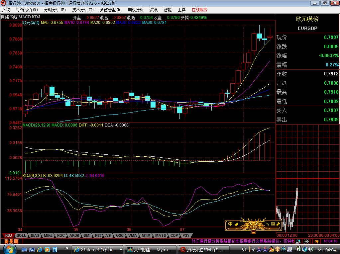Click the 中 Chinese mode icon on IME bar
This screenshot has height=254, width=340.
[230, 224]
